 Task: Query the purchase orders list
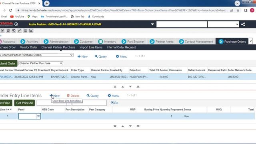coord(100,56)
